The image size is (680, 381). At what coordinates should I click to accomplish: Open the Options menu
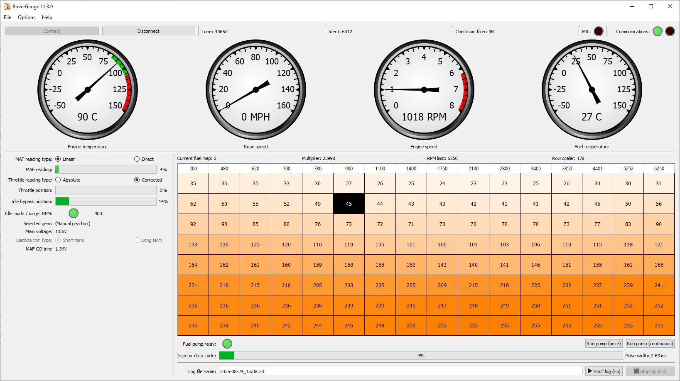click(27, 17)
